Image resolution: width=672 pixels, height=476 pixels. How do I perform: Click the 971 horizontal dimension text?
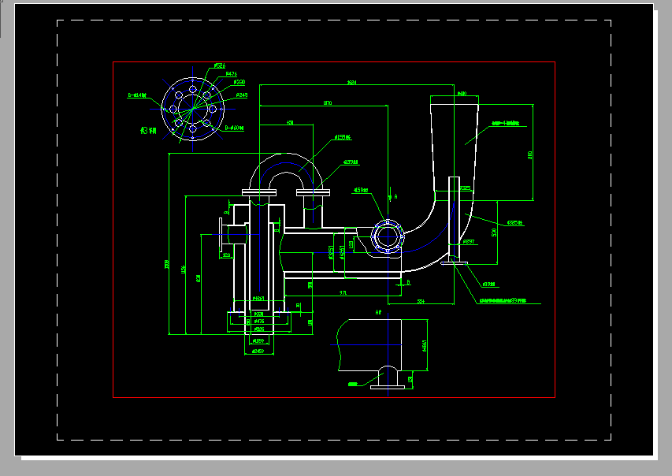coord(343,293)
